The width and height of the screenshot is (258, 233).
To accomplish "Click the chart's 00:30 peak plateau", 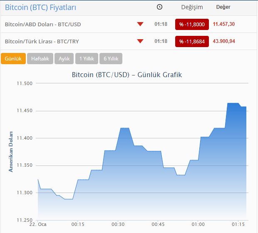I will tap(125, 128).
